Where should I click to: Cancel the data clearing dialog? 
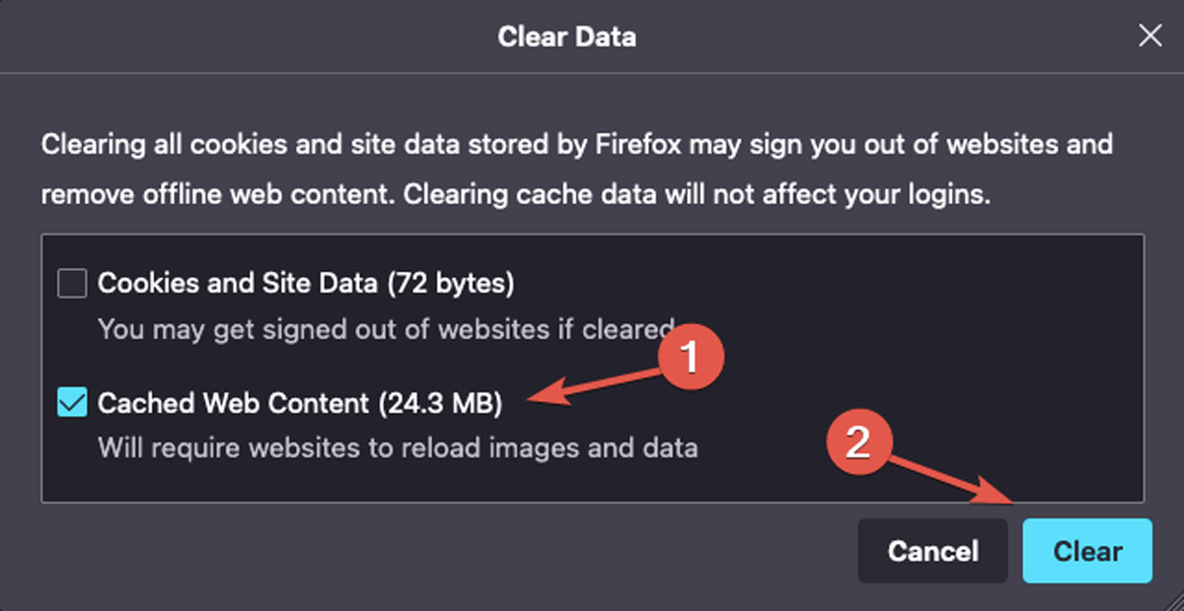point(931,551)
